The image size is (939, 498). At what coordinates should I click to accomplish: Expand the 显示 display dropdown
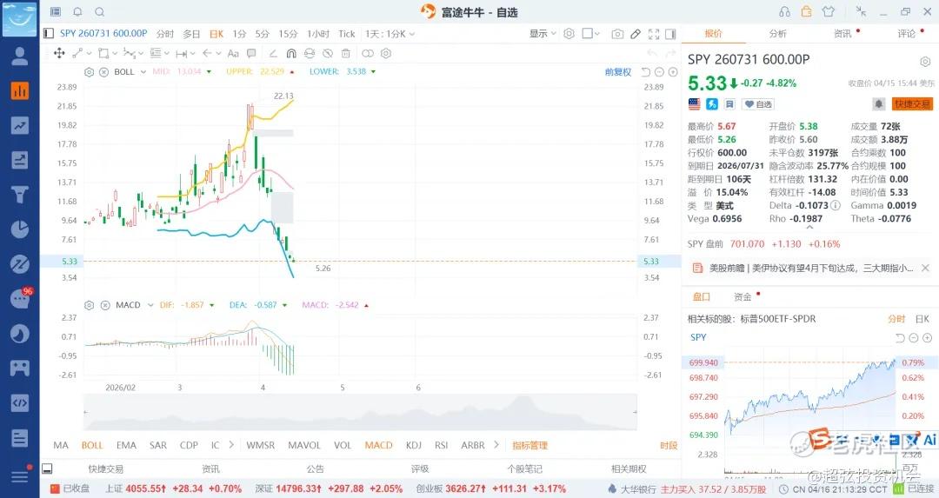543,34
